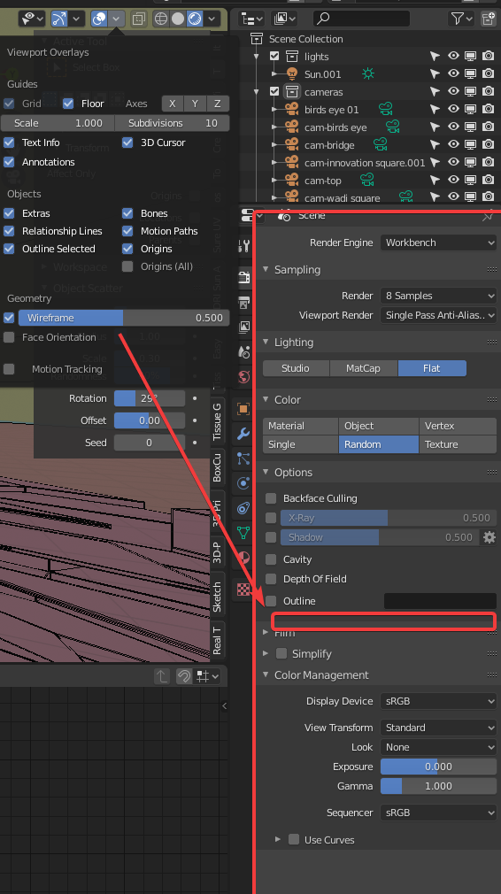Click Sun.001 light data icon
Viewport: 501px width, 894px height.
pos(368,74)
